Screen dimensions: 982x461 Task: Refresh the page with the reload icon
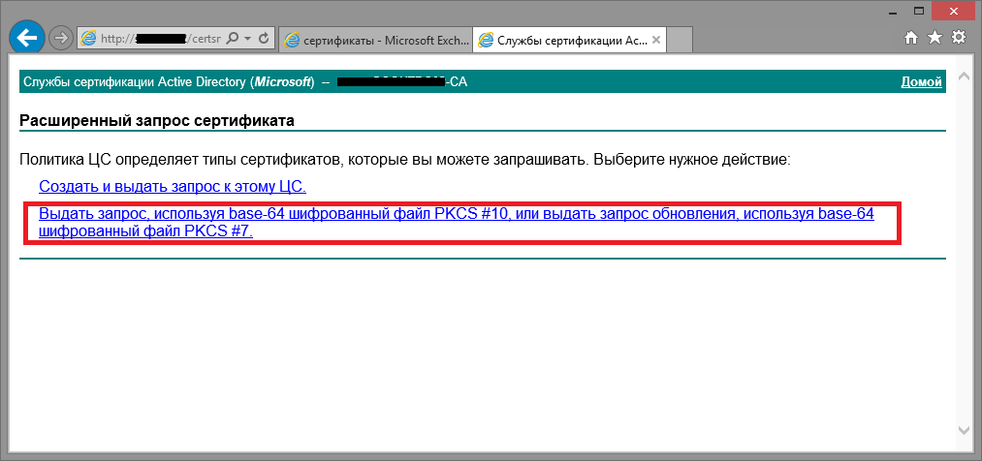[265, 39]
